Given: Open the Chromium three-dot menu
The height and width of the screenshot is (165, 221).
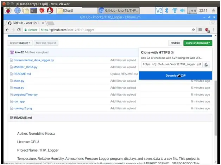Looking at the screenshot, I should pos(214,30).
